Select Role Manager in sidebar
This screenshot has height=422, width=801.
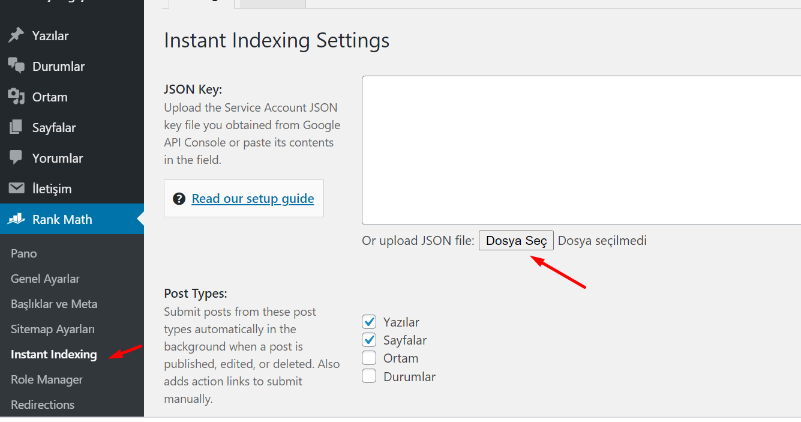coord(47,379)
